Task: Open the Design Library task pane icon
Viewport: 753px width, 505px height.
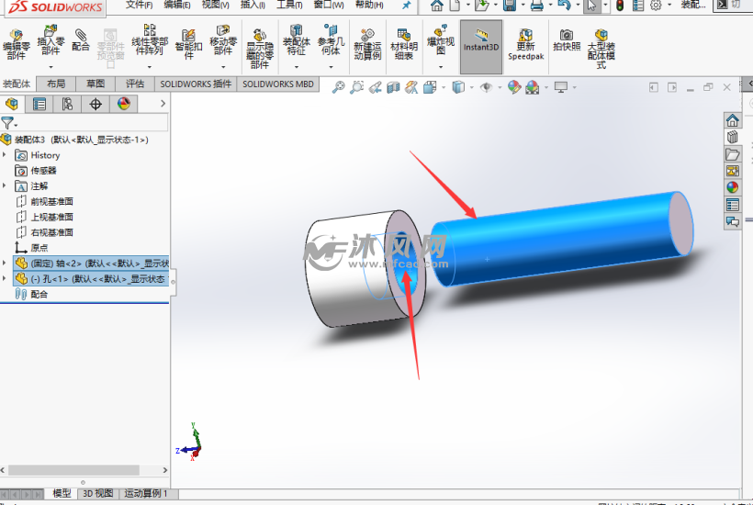Action: coord(733,138)
